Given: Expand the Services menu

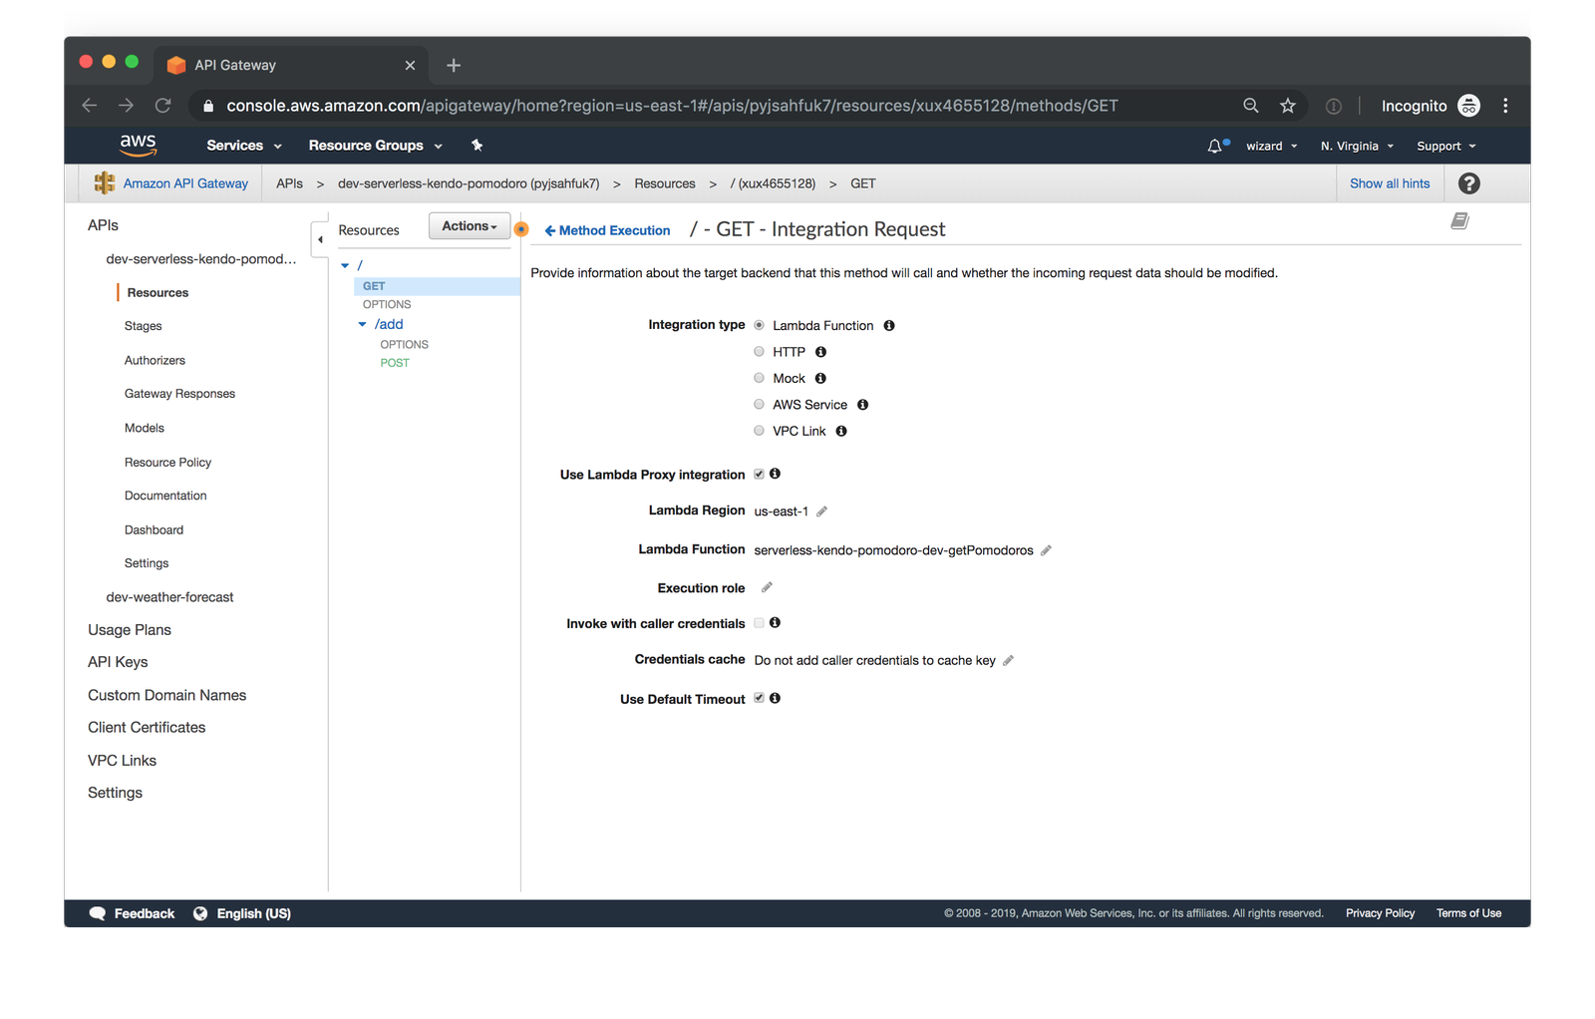Looking at the screenshot, I should [243, 146].
